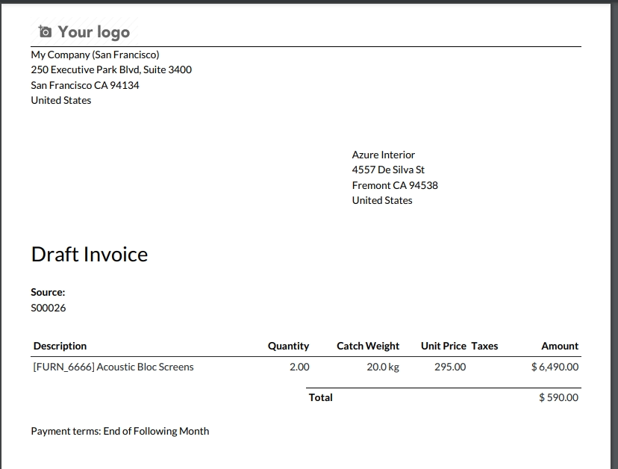Click the Taxes column header
The width and height of the screenshot is (618, 469).
pos(484,346)
